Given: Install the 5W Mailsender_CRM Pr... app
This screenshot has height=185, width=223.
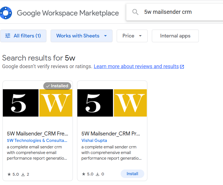Looking at the screenshot, I should point(132,174).
